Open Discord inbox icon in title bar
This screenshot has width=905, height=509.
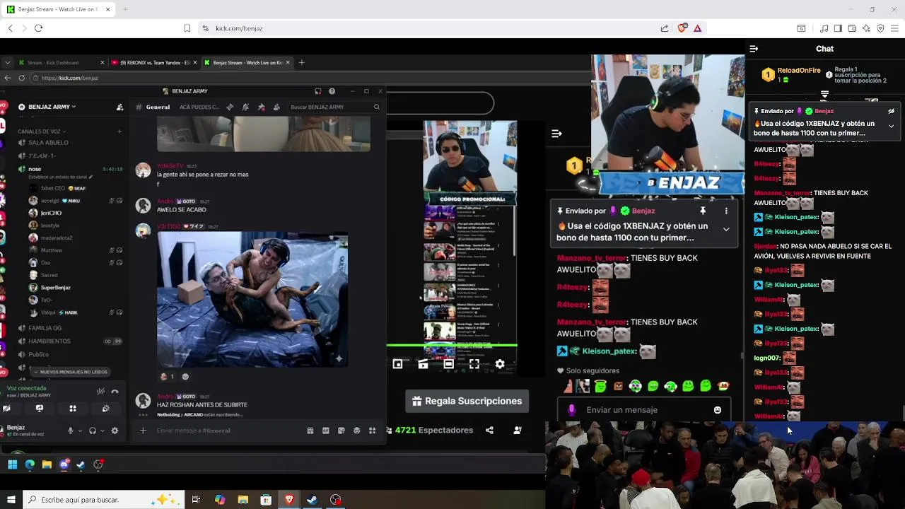point(318,91)
